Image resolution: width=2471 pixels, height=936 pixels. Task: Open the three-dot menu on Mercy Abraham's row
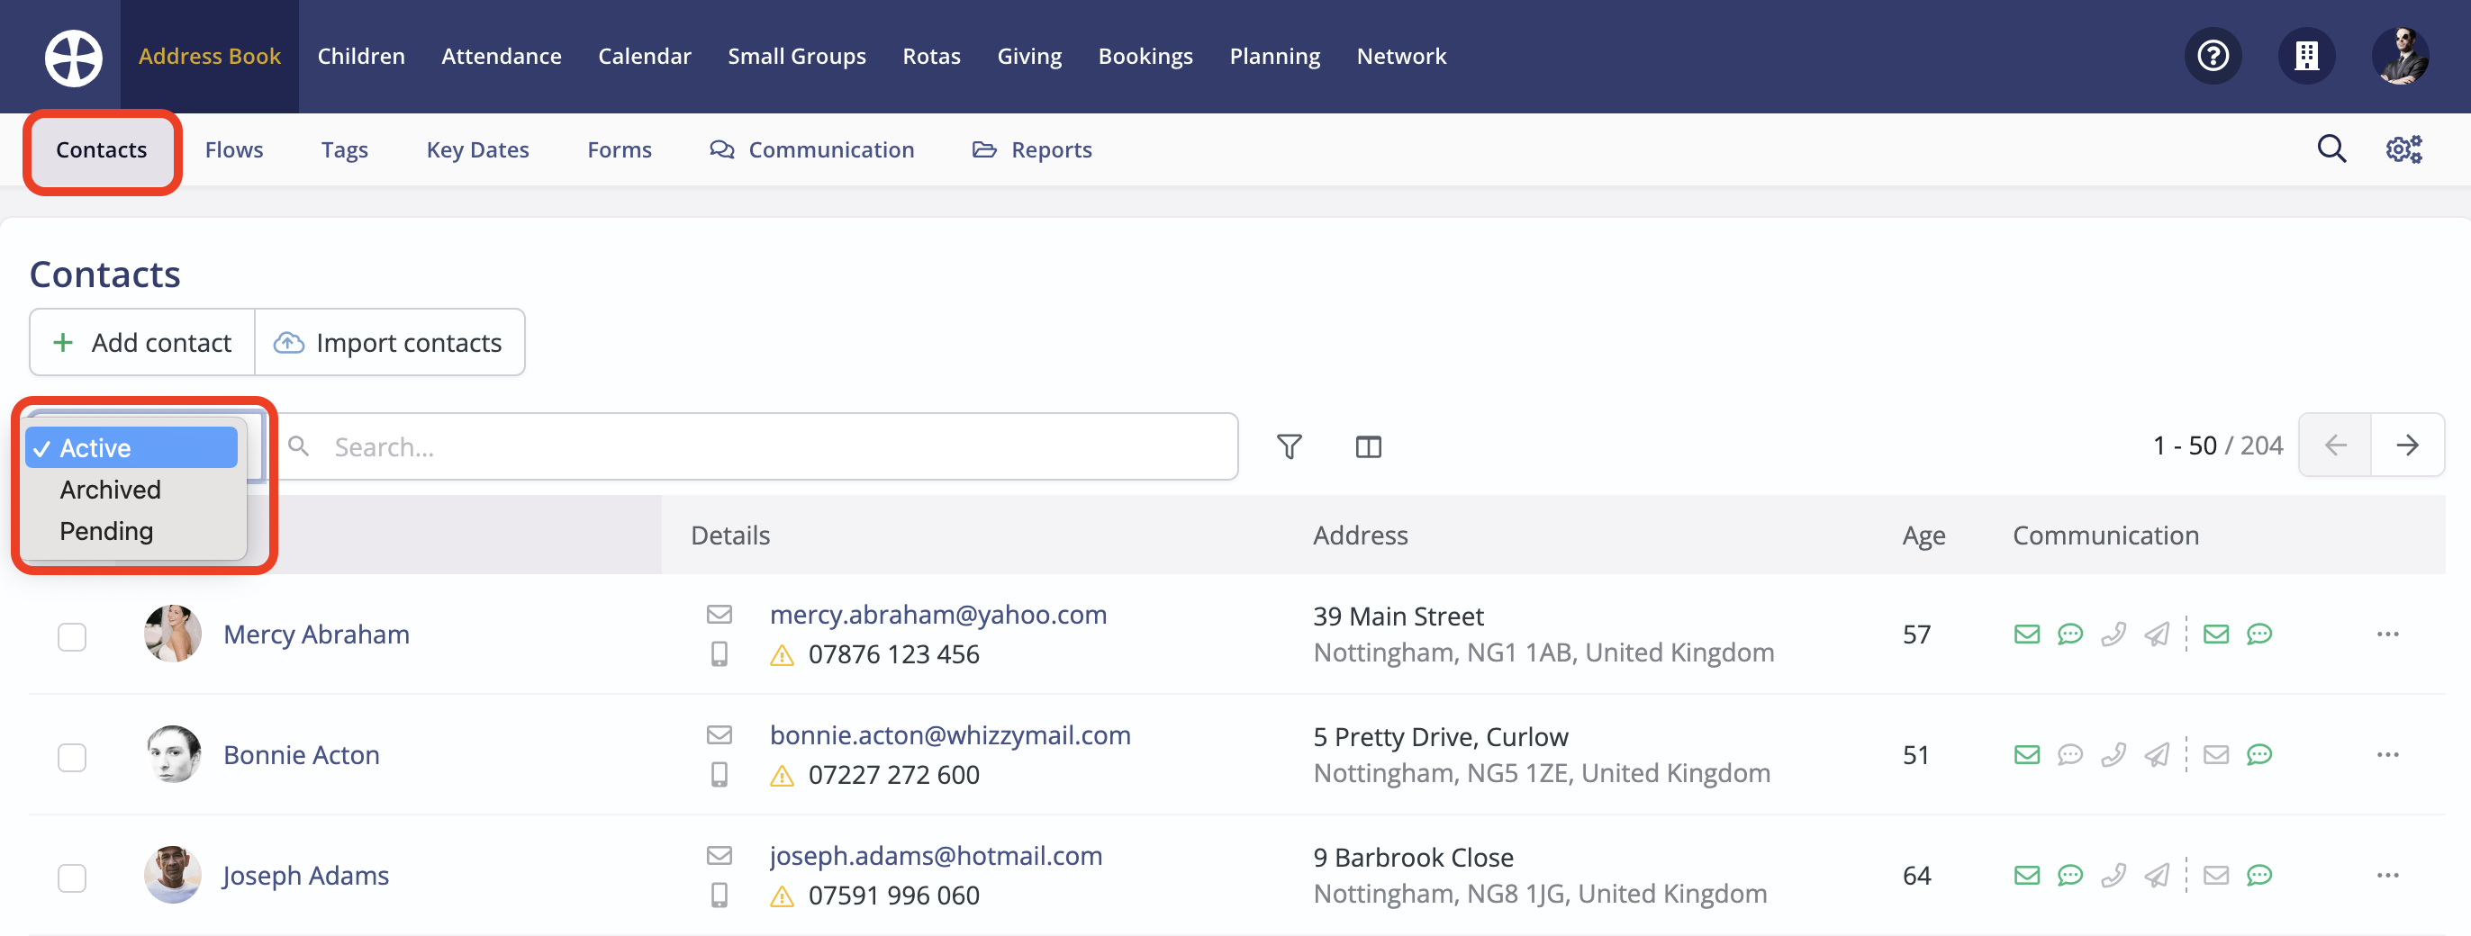2387,634
